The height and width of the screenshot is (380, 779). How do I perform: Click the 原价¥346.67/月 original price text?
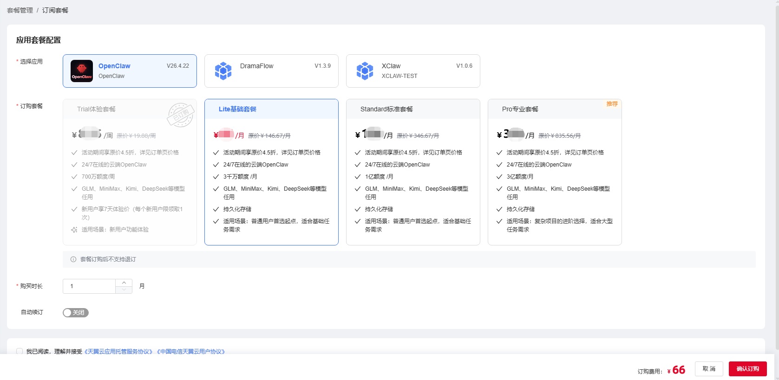418,136
